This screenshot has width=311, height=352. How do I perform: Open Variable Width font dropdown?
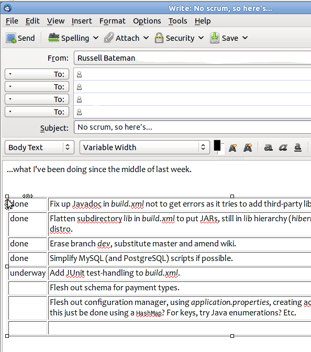point(145,147)
